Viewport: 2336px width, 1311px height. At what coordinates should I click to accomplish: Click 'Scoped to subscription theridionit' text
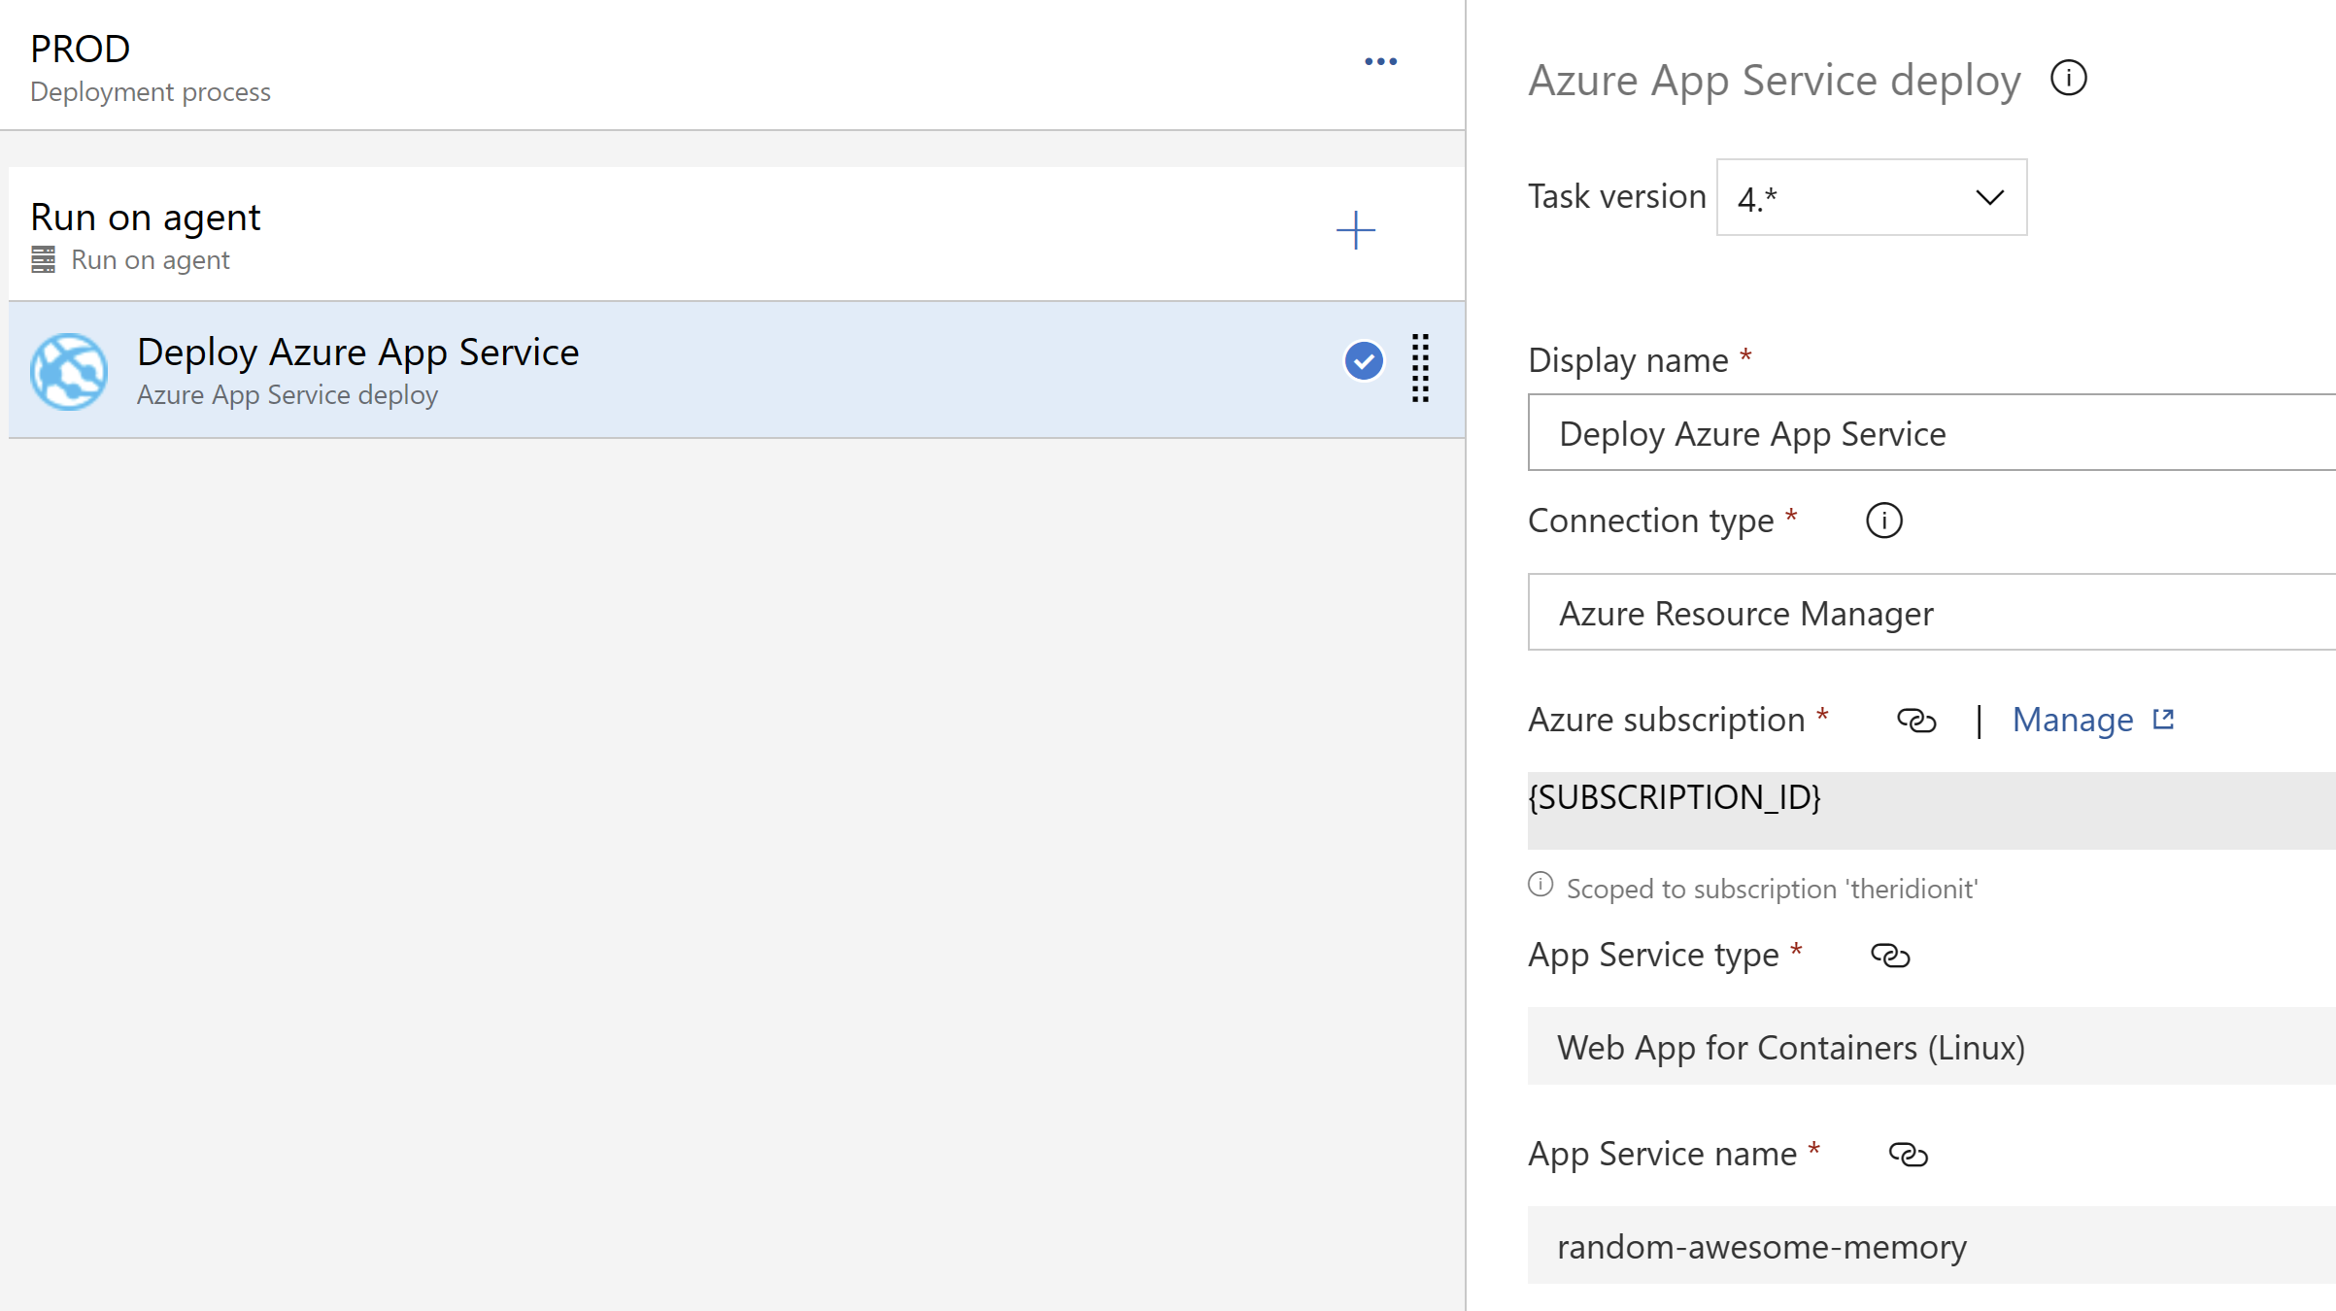click(1772, 889)
